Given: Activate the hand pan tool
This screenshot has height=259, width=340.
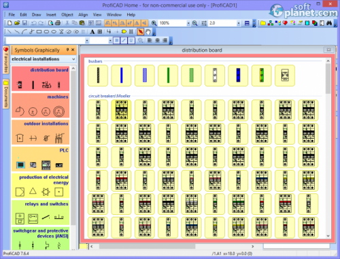Looking at the screenshot, I should coord(148,32).
